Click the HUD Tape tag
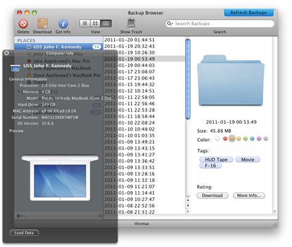This screenshot has width=292, height=247. (216, 160)
